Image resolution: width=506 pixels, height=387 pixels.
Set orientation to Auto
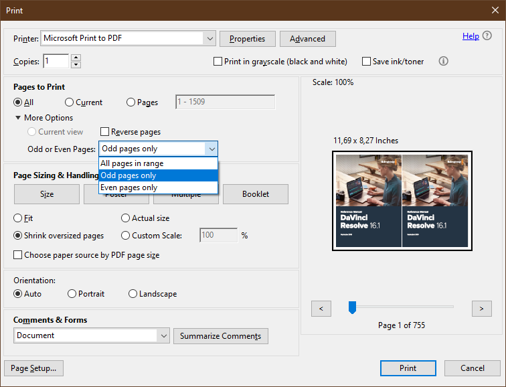click(18, 294)
